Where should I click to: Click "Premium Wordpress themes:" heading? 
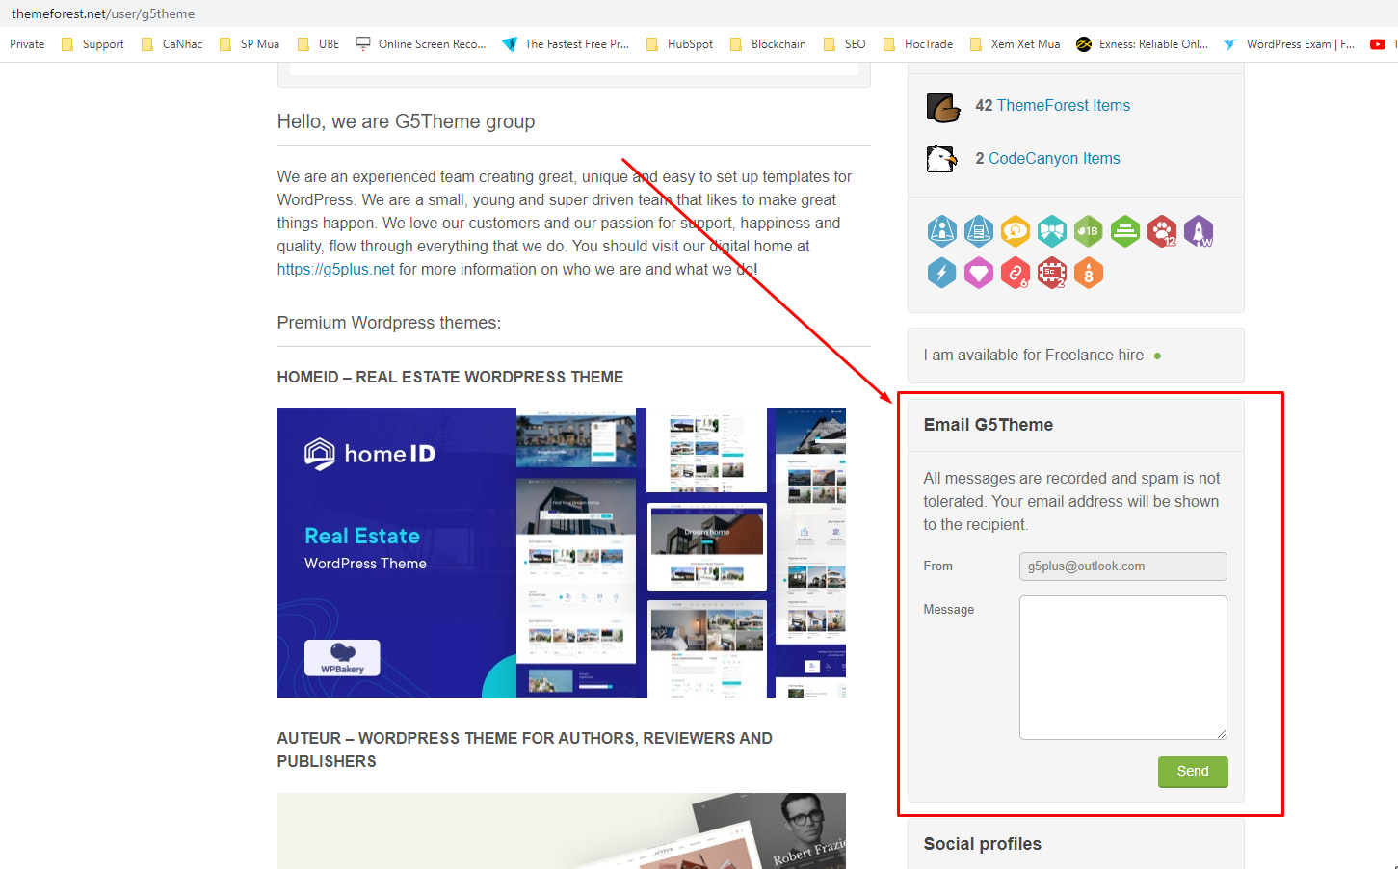(389, 323)
